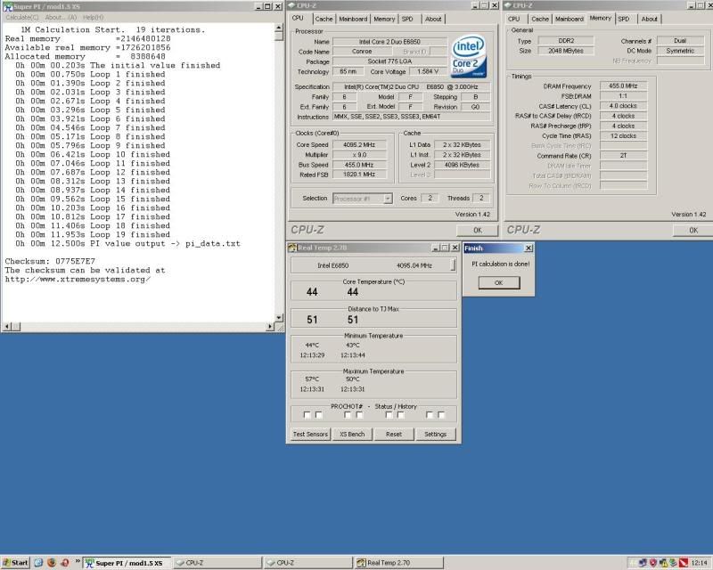713x570 pixels.
Task: Click the Command Rate value 2T
Action: click(623, 156)
